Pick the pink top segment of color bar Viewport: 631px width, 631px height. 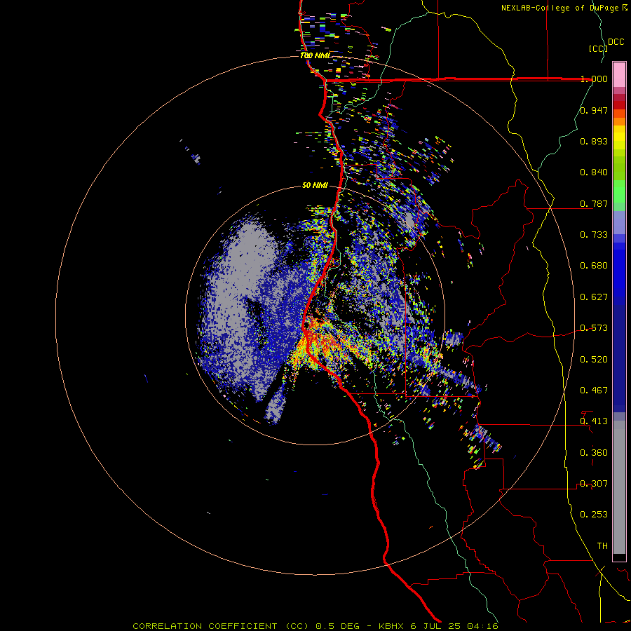(x=619, y=74)
